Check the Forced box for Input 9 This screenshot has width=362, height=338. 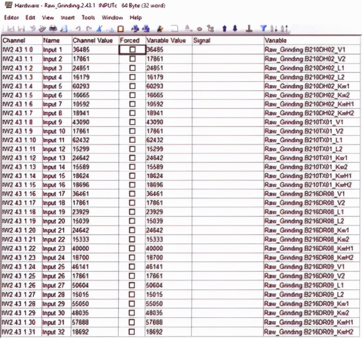[132, 122]
